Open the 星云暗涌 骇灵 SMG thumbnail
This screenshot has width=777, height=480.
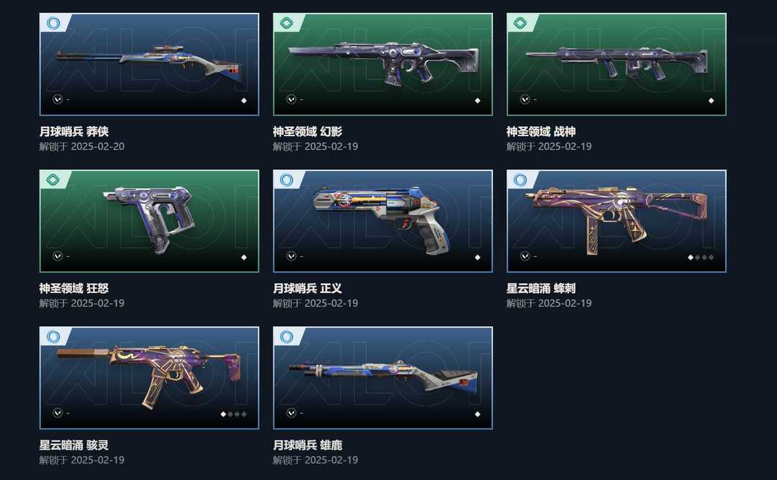(x=149, y=378)
